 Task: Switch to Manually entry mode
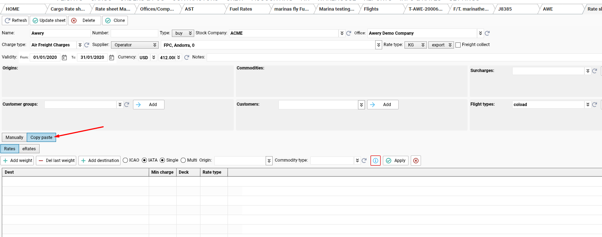(14, 138)
